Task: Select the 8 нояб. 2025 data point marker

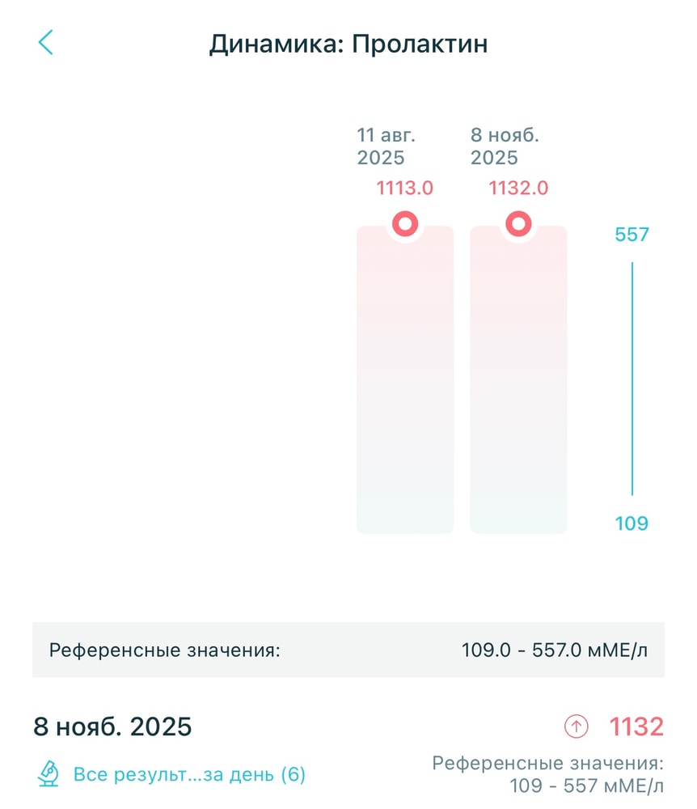Action: (x=517, y=223)
